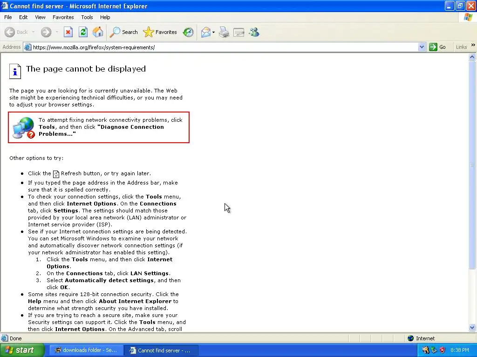Refresh the page with green arrows icon
The height and width of the screenshot is (357, 477).
83,32
